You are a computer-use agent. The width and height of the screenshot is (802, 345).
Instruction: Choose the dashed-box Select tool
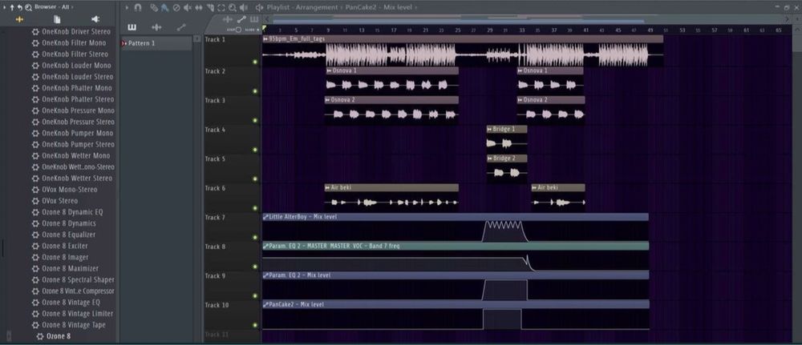click(x=221, y=8)
